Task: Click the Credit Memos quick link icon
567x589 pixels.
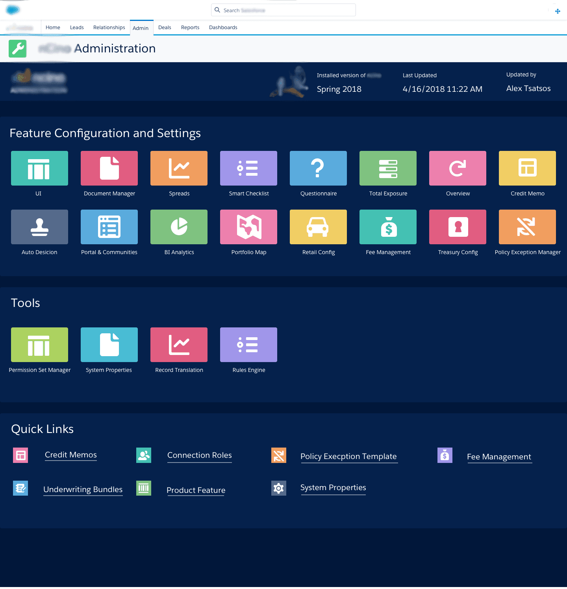Action: click(20, 455)
